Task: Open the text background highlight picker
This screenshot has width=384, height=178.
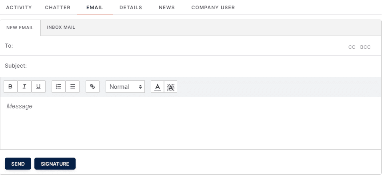Action: click(170, 87)
